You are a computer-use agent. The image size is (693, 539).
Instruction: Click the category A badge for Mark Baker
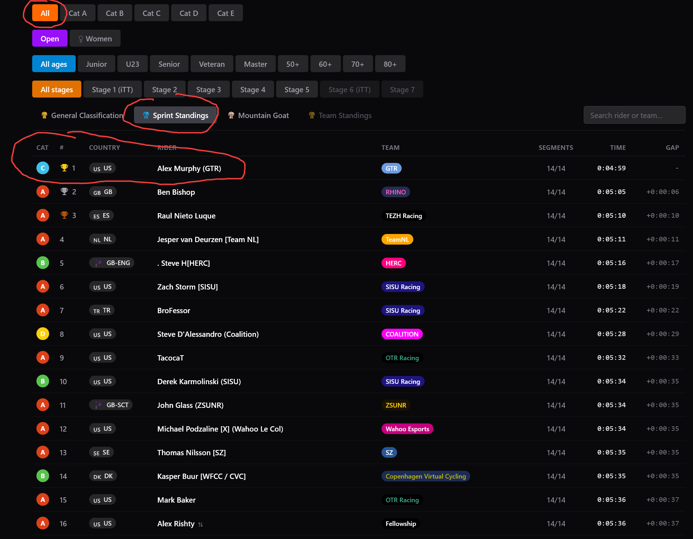point(43,500)
